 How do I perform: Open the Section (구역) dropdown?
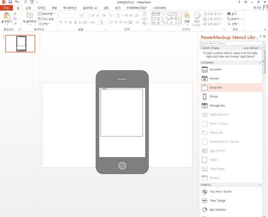pos(44,24)
